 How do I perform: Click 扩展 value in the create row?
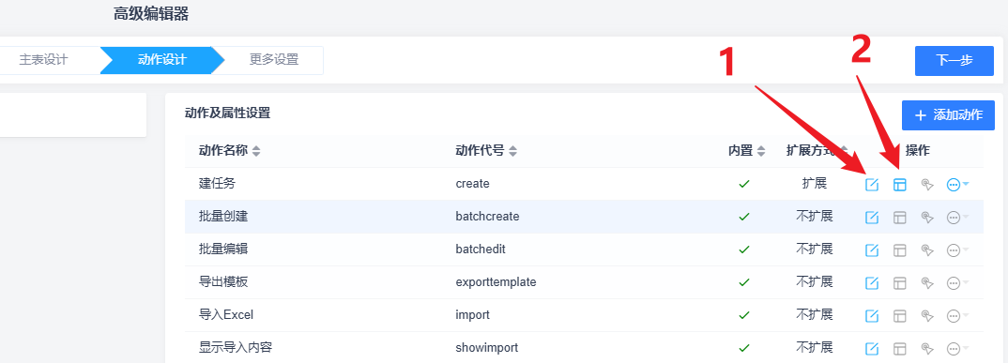814,183
